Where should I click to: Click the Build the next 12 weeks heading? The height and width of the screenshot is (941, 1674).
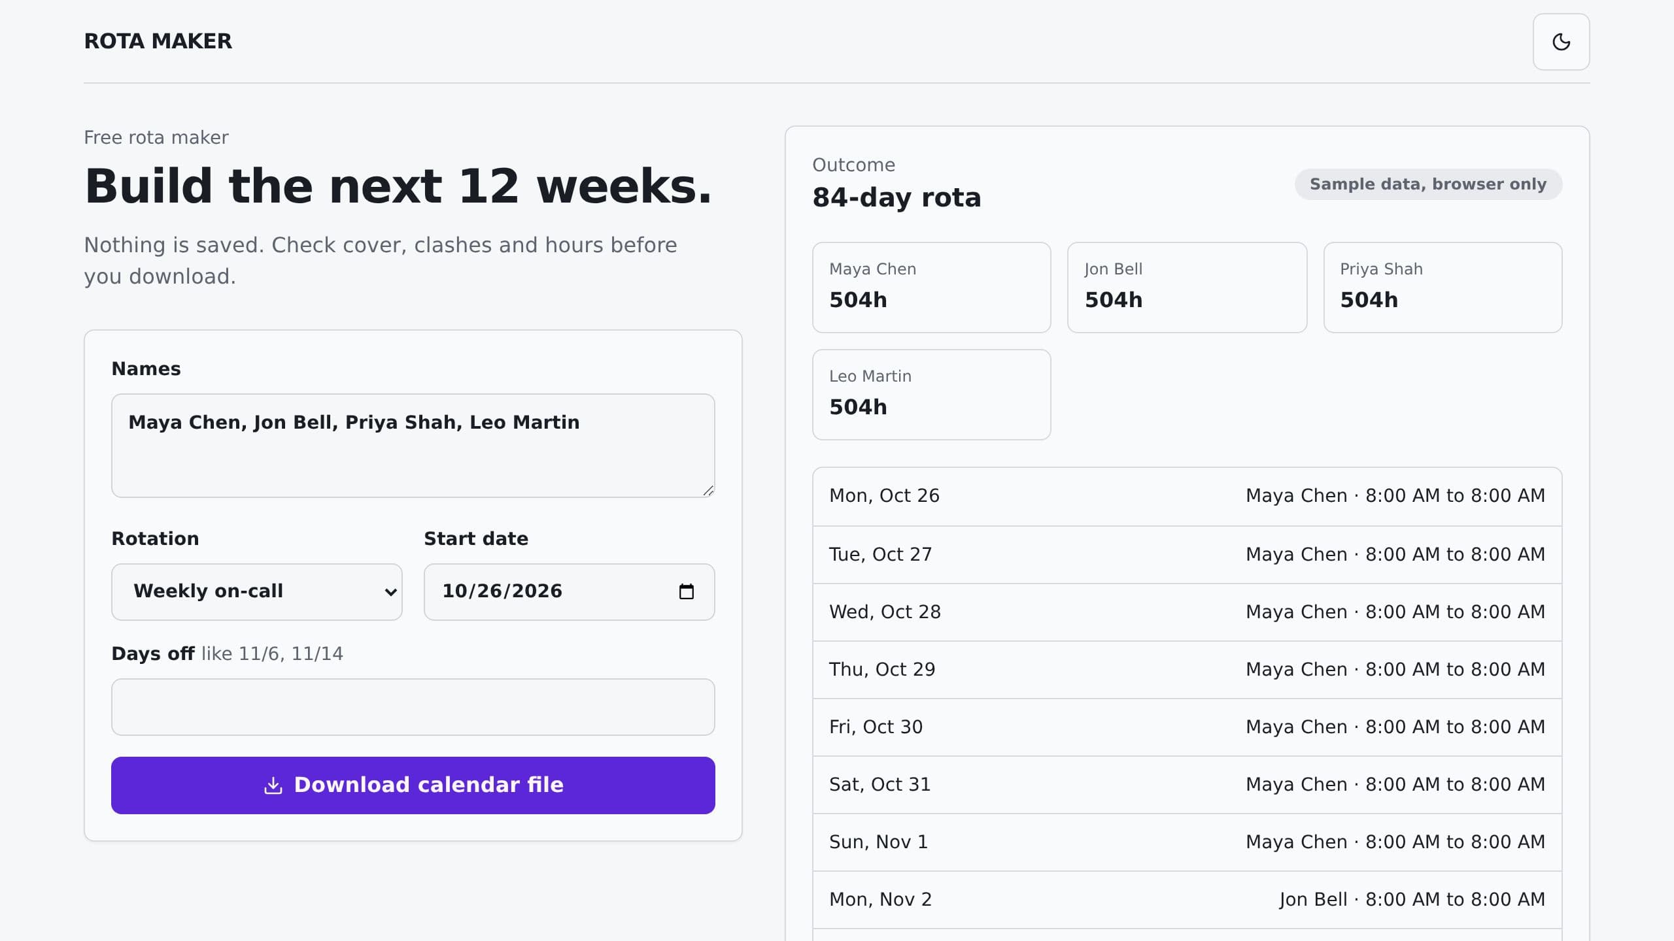398,186
